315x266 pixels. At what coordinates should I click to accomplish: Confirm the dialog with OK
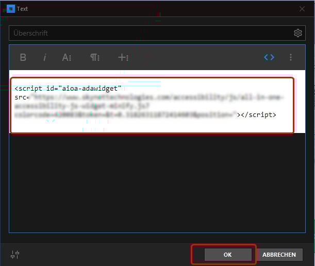pos(228,255)
